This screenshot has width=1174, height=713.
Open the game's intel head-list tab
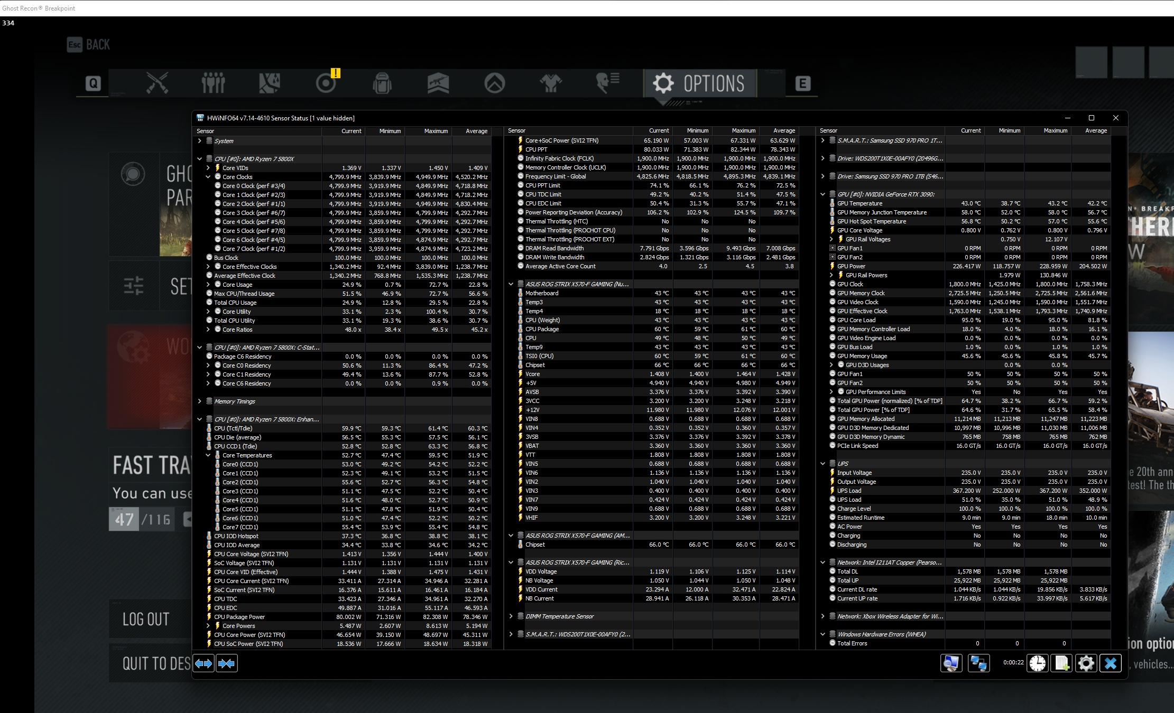coord(607,83)
